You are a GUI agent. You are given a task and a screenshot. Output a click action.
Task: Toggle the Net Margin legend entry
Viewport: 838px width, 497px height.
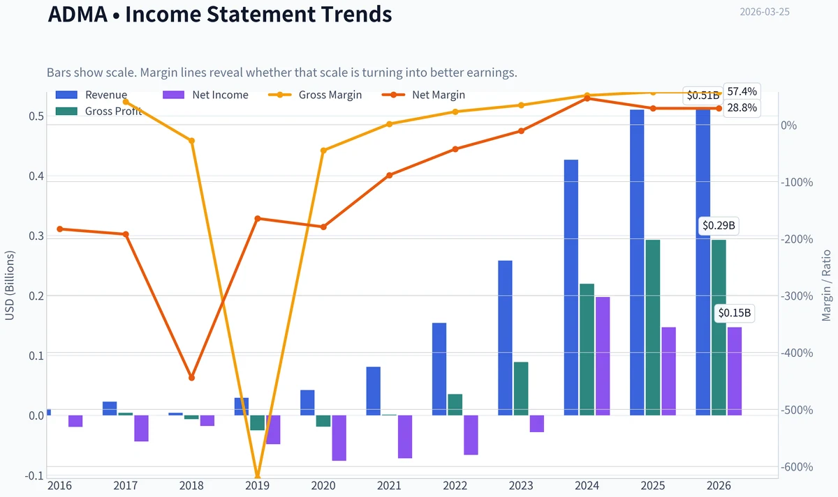pos(423,95)
